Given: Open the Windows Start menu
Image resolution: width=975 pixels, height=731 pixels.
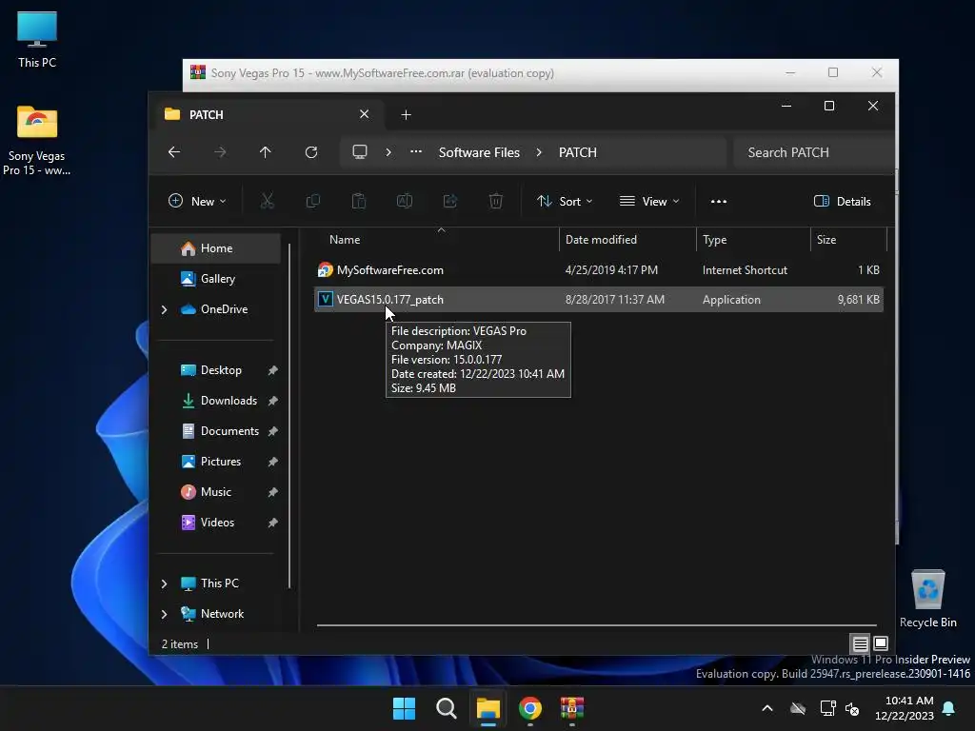Looking at the screenshot, I should click(x=404, y=708).
